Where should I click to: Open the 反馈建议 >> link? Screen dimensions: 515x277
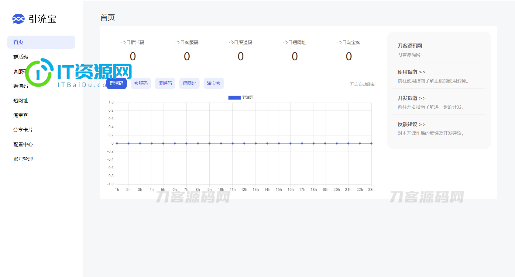coord(411,124)
